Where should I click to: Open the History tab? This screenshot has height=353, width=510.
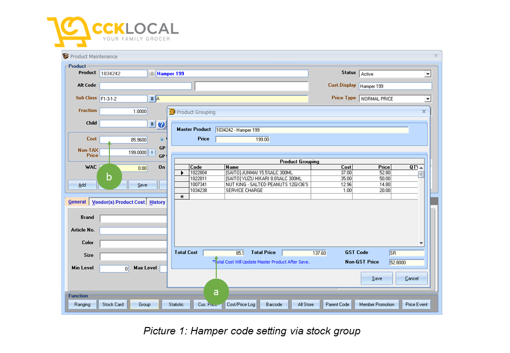click(x=157, y=202)
